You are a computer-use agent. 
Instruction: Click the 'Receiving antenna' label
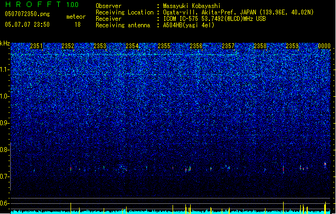click(123, 25)
